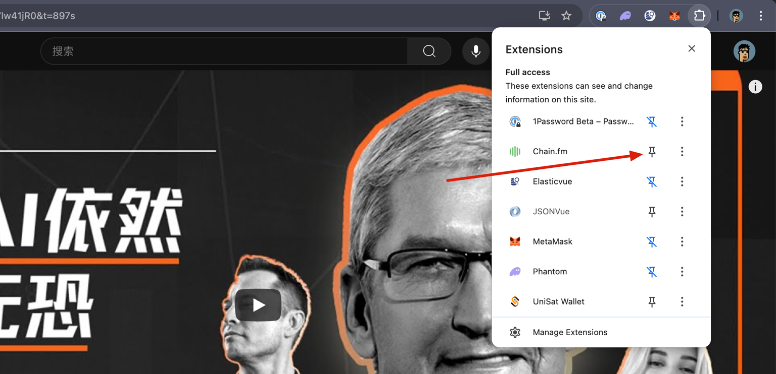Select JSONVue in the extensions list
776x374 pixels.
pos(551,212)
